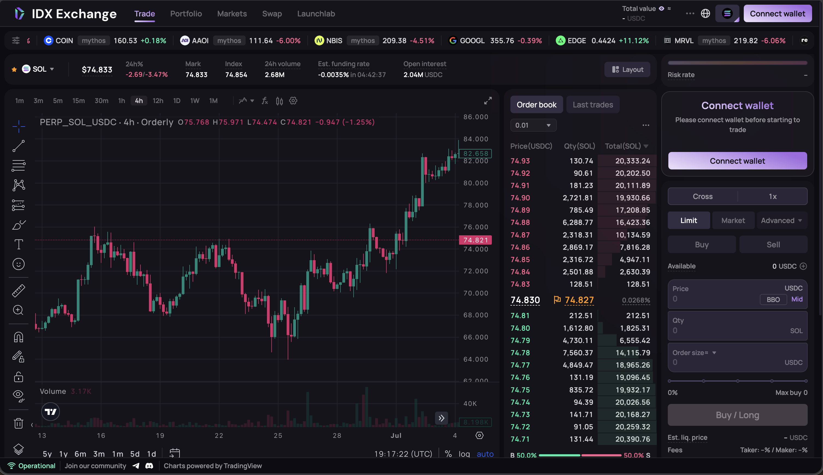
Task: Open the Cross margin mode selector
Action: tap(703, 197)
